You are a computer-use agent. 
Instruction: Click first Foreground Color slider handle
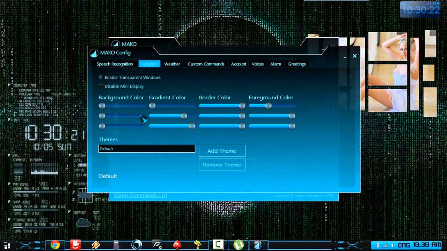tap(268, 106)
